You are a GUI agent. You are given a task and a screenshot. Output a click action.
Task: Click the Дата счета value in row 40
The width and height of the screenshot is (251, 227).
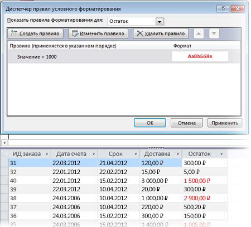tap(66, 181)
